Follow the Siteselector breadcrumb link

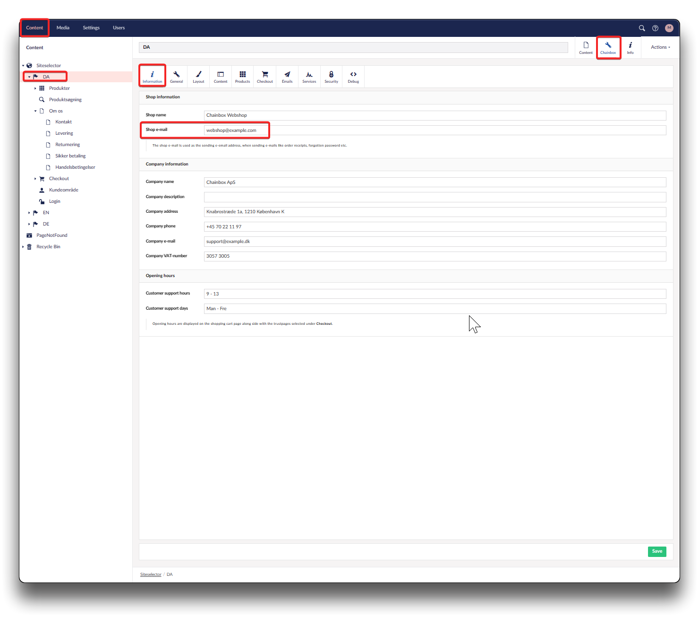point(151,574)
